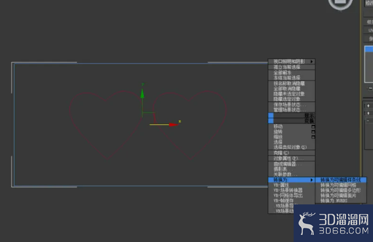
Task: Open 对象属性 (P)... object properties
Action: click(x=292, y=158)
